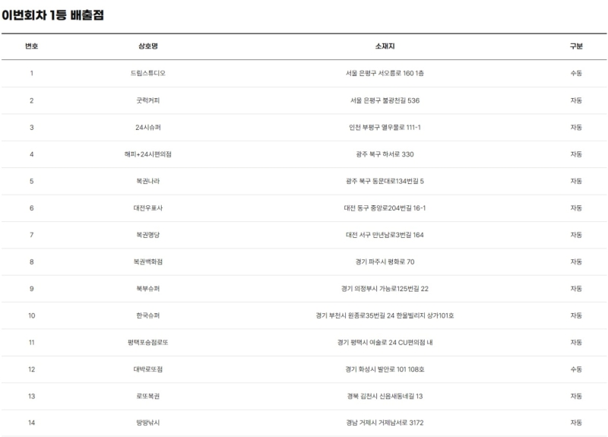The width and height of the screenshot is (608, 437).
Task: Click the 구분 column header
Action: 576,46
